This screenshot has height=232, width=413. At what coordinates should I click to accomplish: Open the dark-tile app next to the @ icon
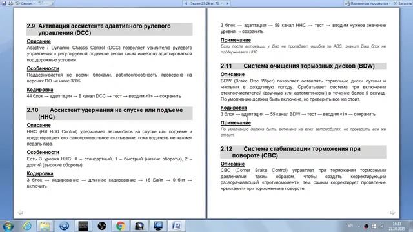pos(83,226)
